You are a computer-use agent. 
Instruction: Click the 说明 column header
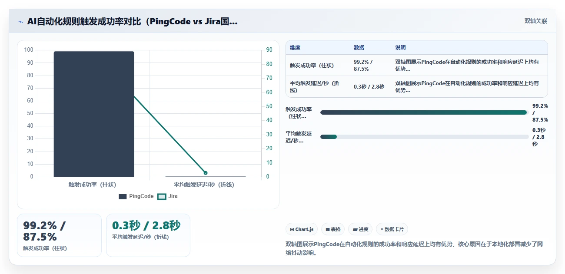click(x=400, y=48)
